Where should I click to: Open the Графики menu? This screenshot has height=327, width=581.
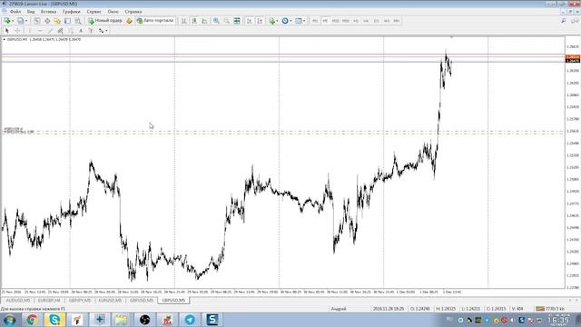pos(71,12)
